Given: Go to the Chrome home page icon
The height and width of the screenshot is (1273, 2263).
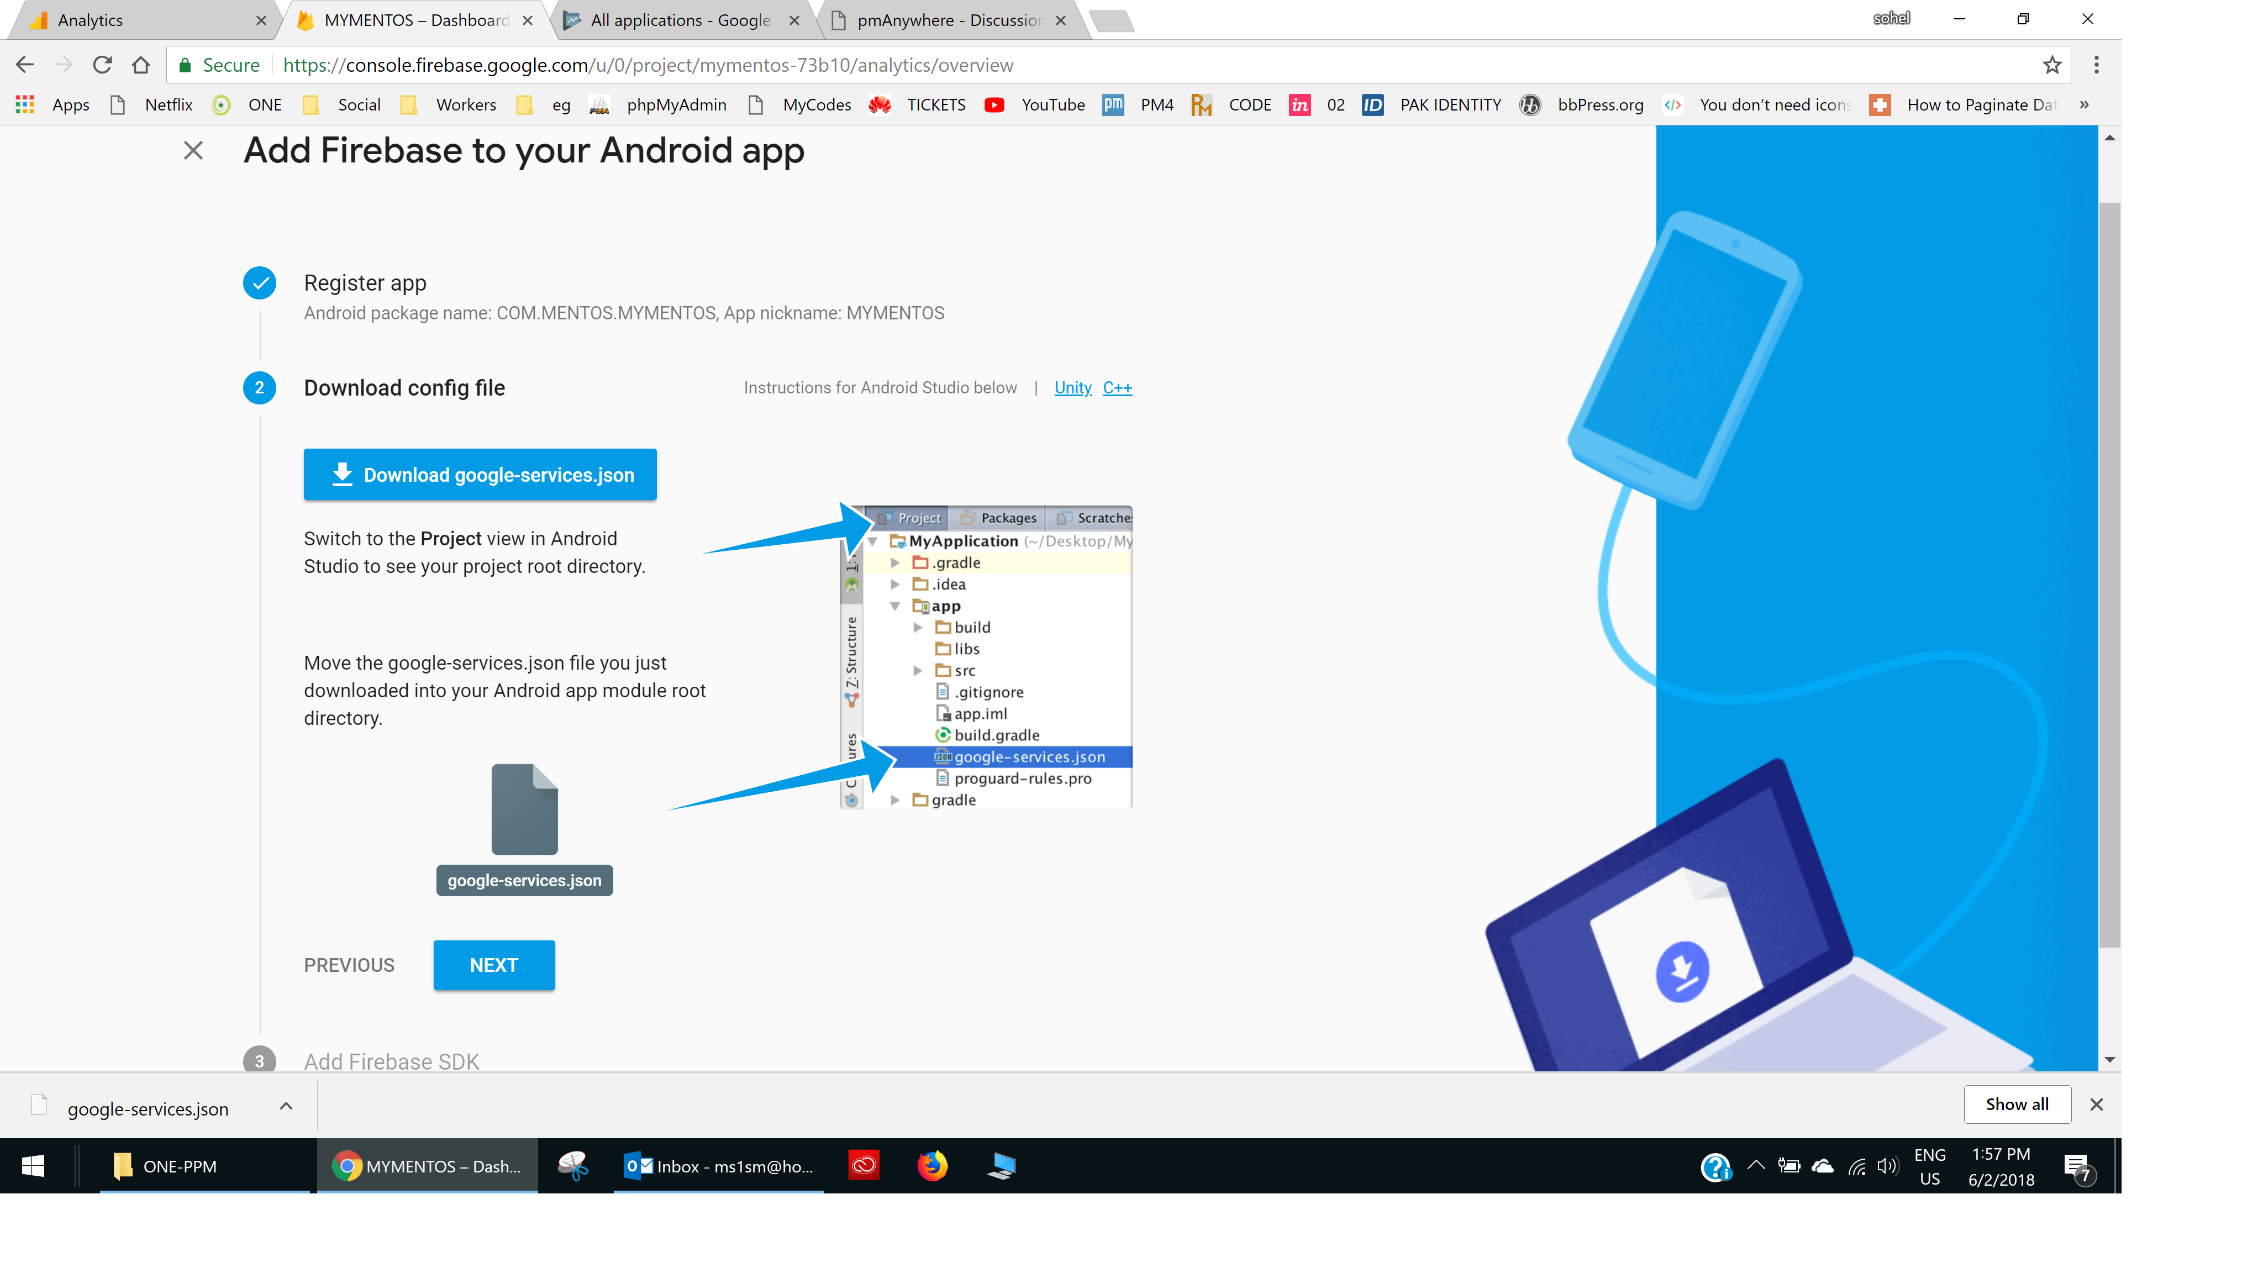Looking at the screenshot, I should [x=140, y=65].
